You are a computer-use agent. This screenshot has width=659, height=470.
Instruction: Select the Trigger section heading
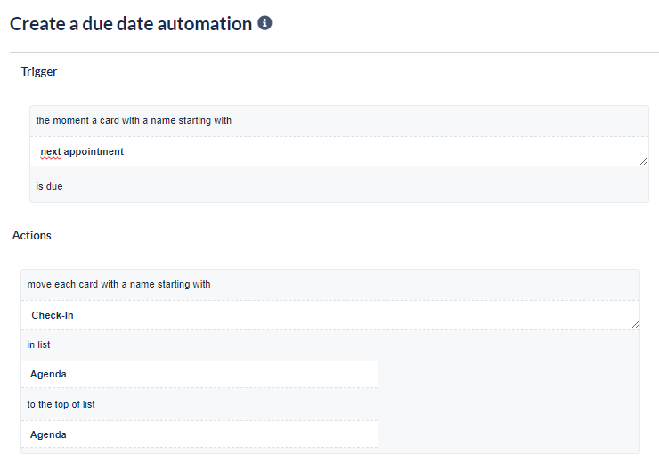pyautogui.click(x=39, y=72)
